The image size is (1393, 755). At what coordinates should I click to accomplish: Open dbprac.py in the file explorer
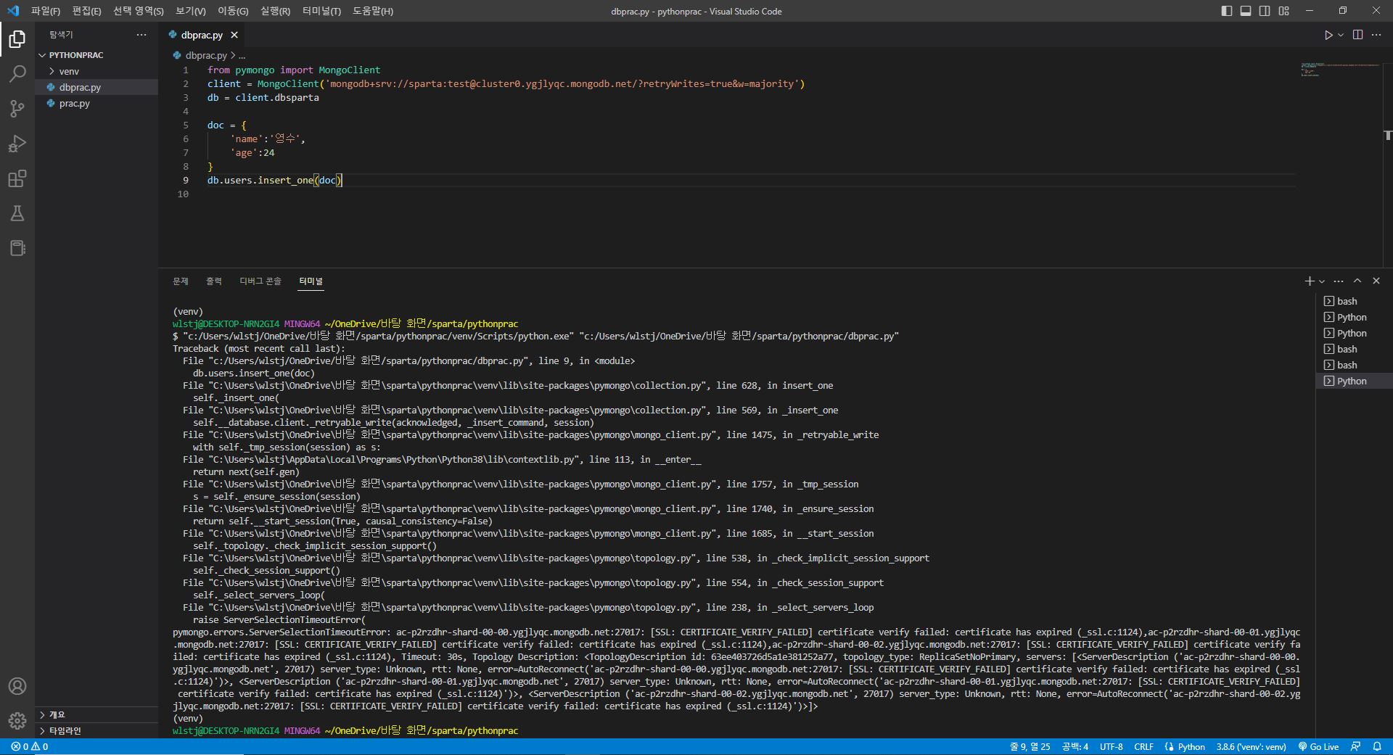96,87
